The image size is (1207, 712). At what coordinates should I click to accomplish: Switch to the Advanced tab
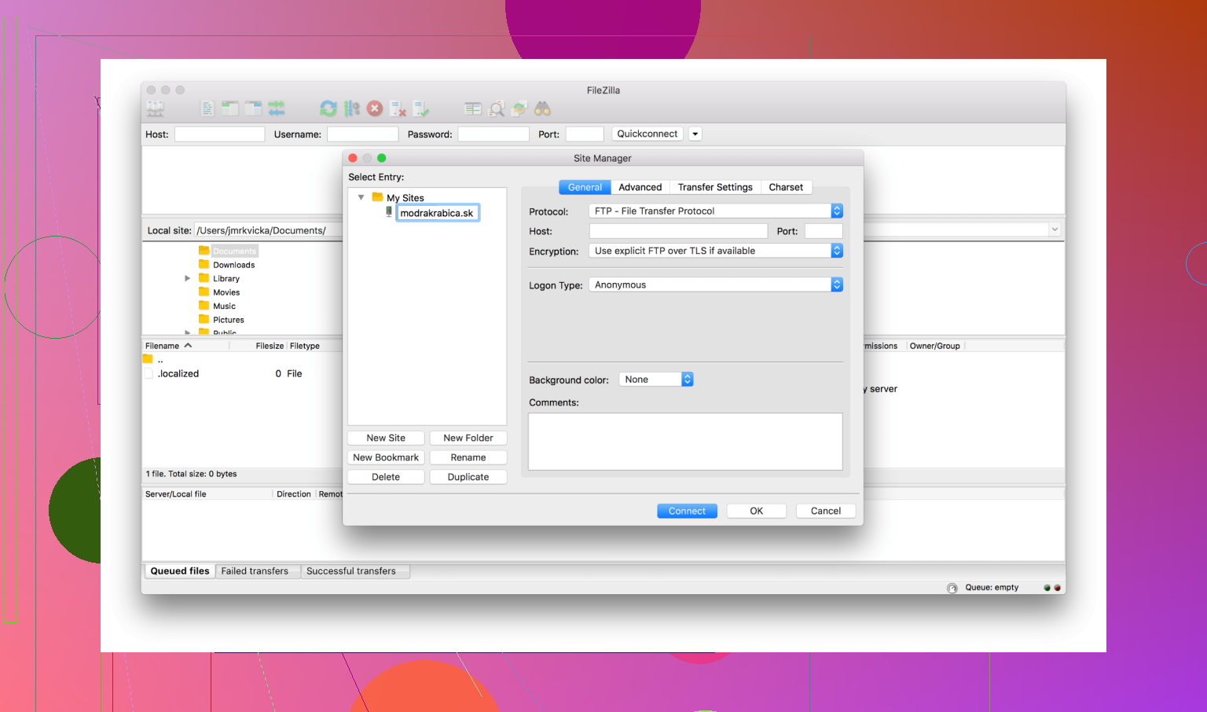pyautogui.click(x=640, y=187)
